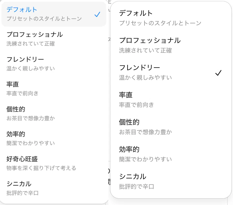
Task: Click checked フレンドリー in right popup
Action: click(171, 72)
